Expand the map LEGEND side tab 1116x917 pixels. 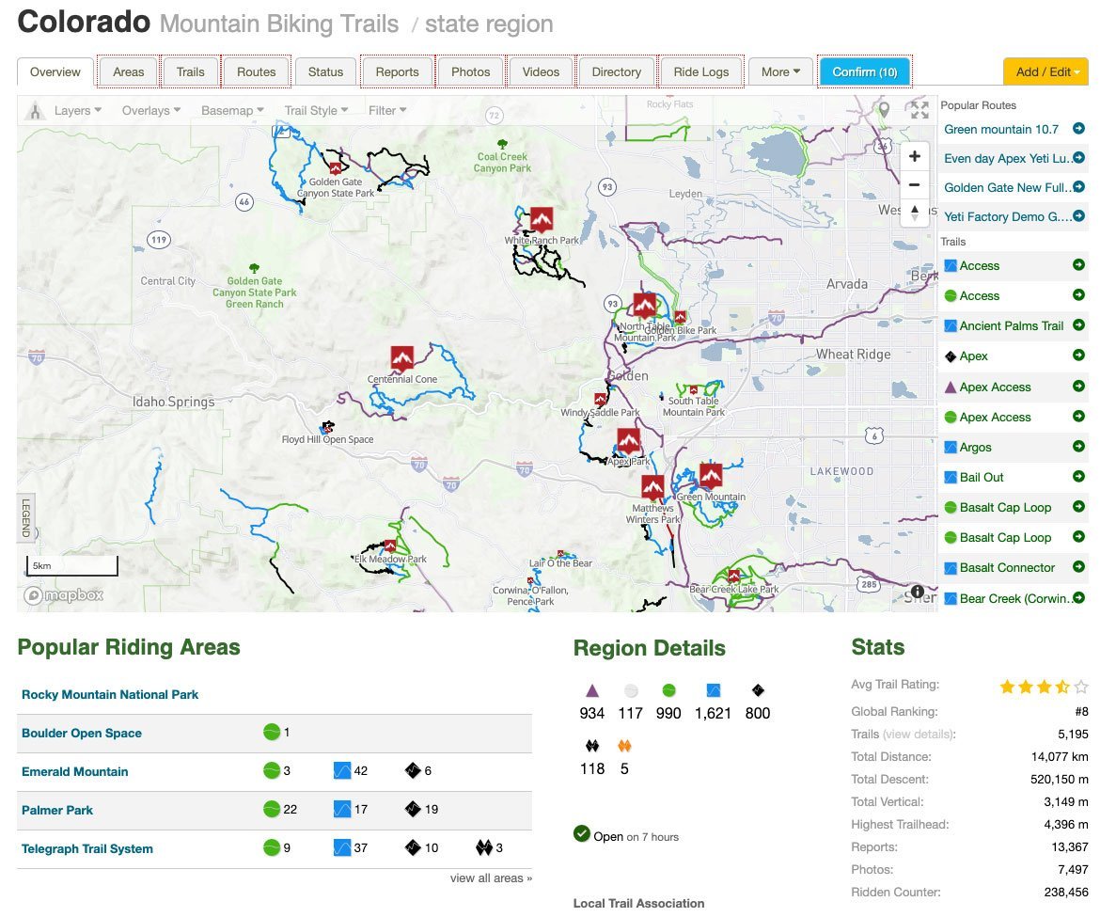point(26,517)
